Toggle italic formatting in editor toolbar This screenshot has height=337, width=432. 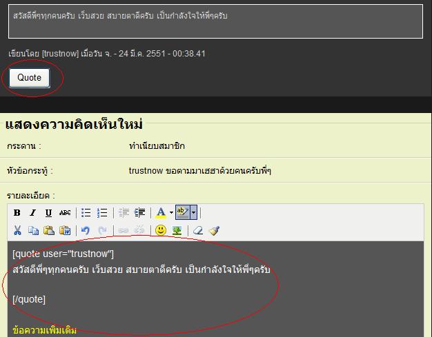33,213
